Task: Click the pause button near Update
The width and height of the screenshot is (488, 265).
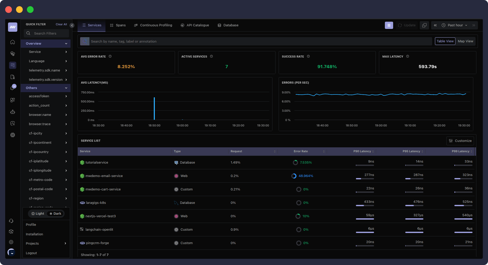Action: (389, 25)
